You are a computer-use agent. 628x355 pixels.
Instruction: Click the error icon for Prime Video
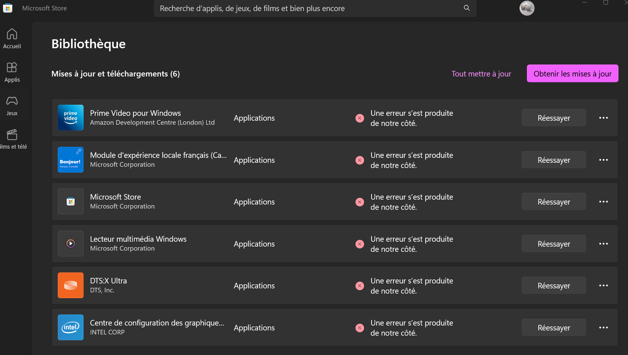point(360,118)
